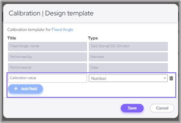The height and width of the screenshot is (123, 181).
Task: Select the Fixed Angle name title field
Action: pyautogui.click(x=47, y=46)
